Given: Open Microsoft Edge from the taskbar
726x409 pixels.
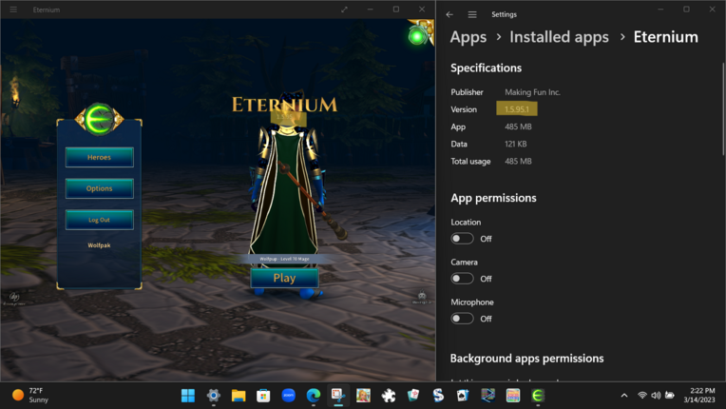Looking at the screenshot, I should click(x=314, y=396).
